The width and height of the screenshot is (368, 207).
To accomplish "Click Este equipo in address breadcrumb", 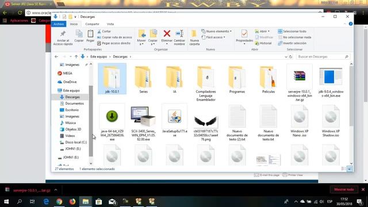I will (x=98, y=57).
